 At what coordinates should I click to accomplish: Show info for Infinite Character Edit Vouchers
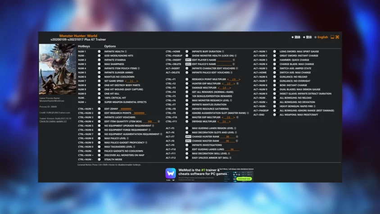click(237, 68)
